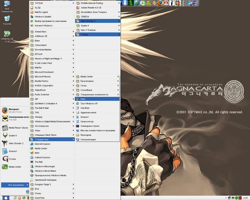Open Проигрыватель Windows Media
The width and height of the screenshot is (250, 200).
52,175
